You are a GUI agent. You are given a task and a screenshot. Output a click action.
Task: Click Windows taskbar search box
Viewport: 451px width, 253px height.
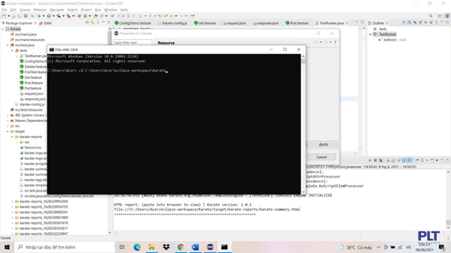point(64,247)
